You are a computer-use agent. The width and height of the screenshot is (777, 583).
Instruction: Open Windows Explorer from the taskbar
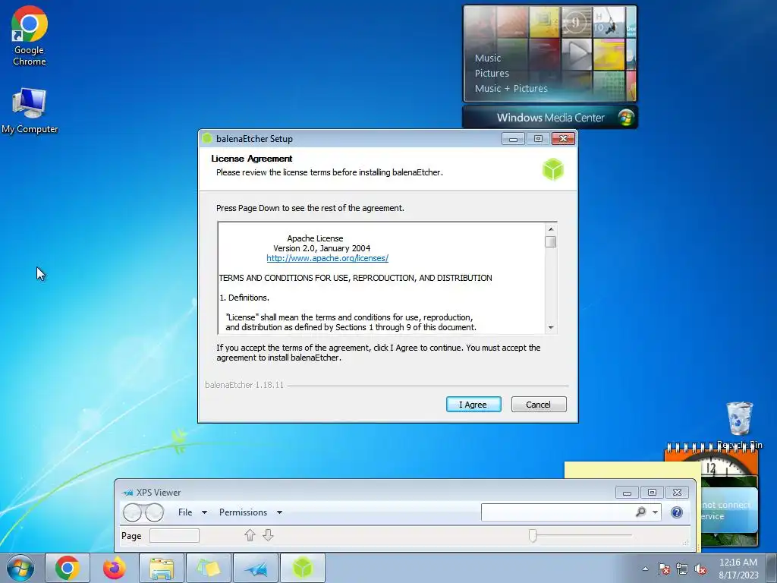tap(162, 568)
